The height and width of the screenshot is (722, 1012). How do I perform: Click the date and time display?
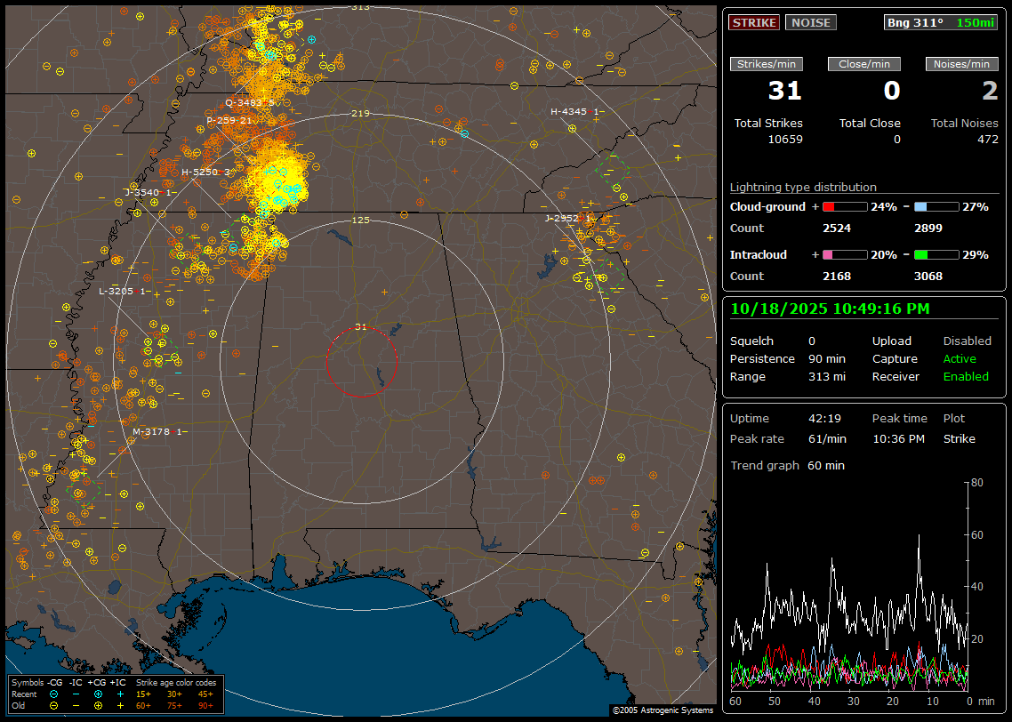pos(830,309)
